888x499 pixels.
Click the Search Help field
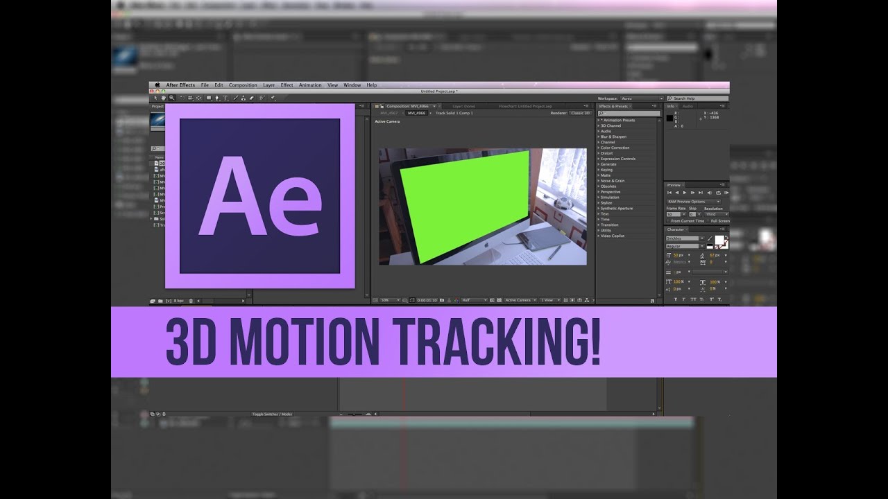697,98
